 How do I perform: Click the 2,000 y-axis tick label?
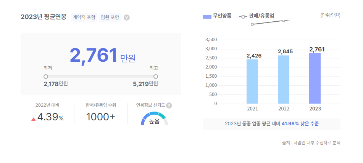pyautogui.click(x=211, y=67)
